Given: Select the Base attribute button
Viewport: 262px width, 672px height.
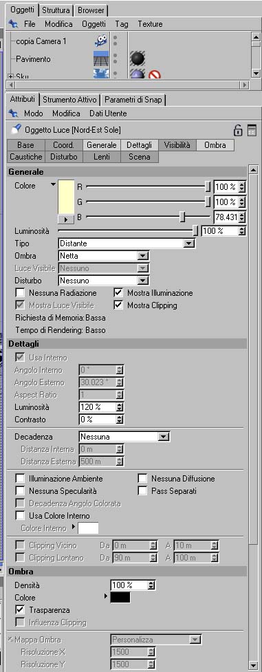Looking at the screenshot, I should pos(25,145).
